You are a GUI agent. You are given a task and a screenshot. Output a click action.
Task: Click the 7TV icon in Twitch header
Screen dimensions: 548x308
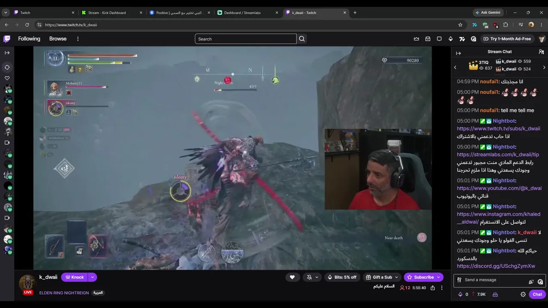coord(462,39)
